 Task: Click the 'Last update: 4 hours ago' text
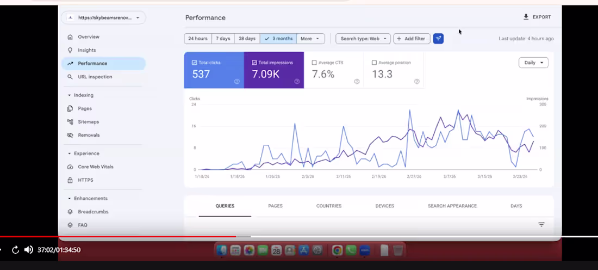click(x=526, y=39)
